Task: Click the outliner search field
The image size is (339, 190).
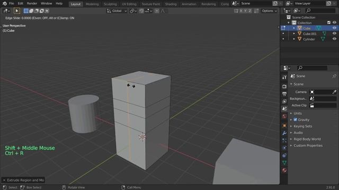Action: coord(321,11)
